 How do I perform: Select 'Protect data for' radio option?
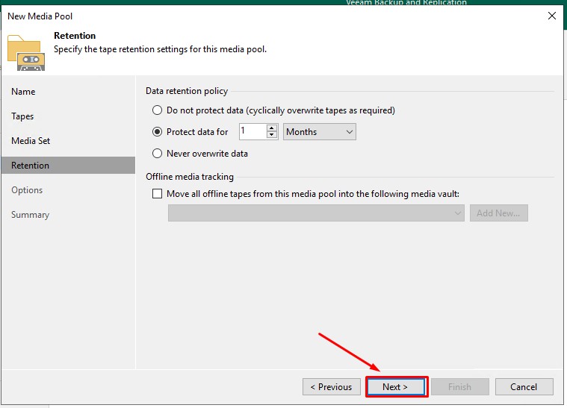(x=157, y=132)
